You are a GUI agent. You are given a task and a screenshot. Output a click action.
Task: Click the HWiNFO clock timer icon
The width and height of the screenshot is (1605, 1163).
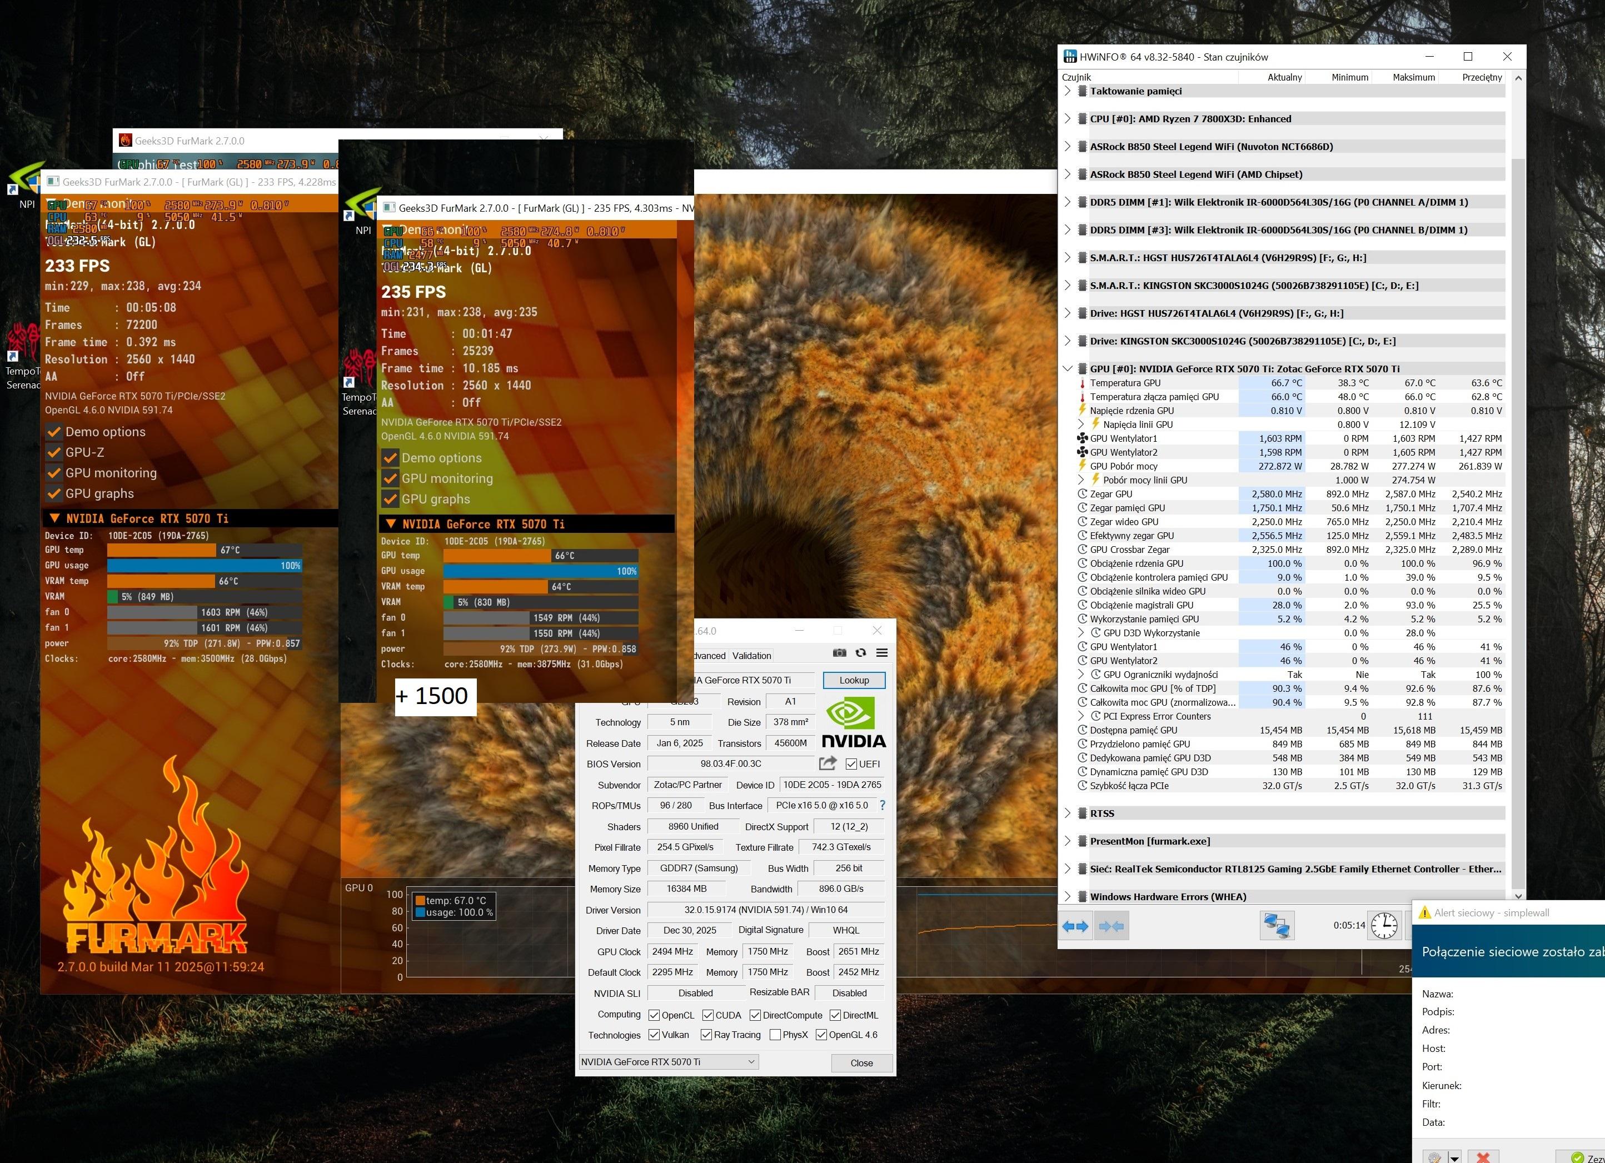point(1383,925)
